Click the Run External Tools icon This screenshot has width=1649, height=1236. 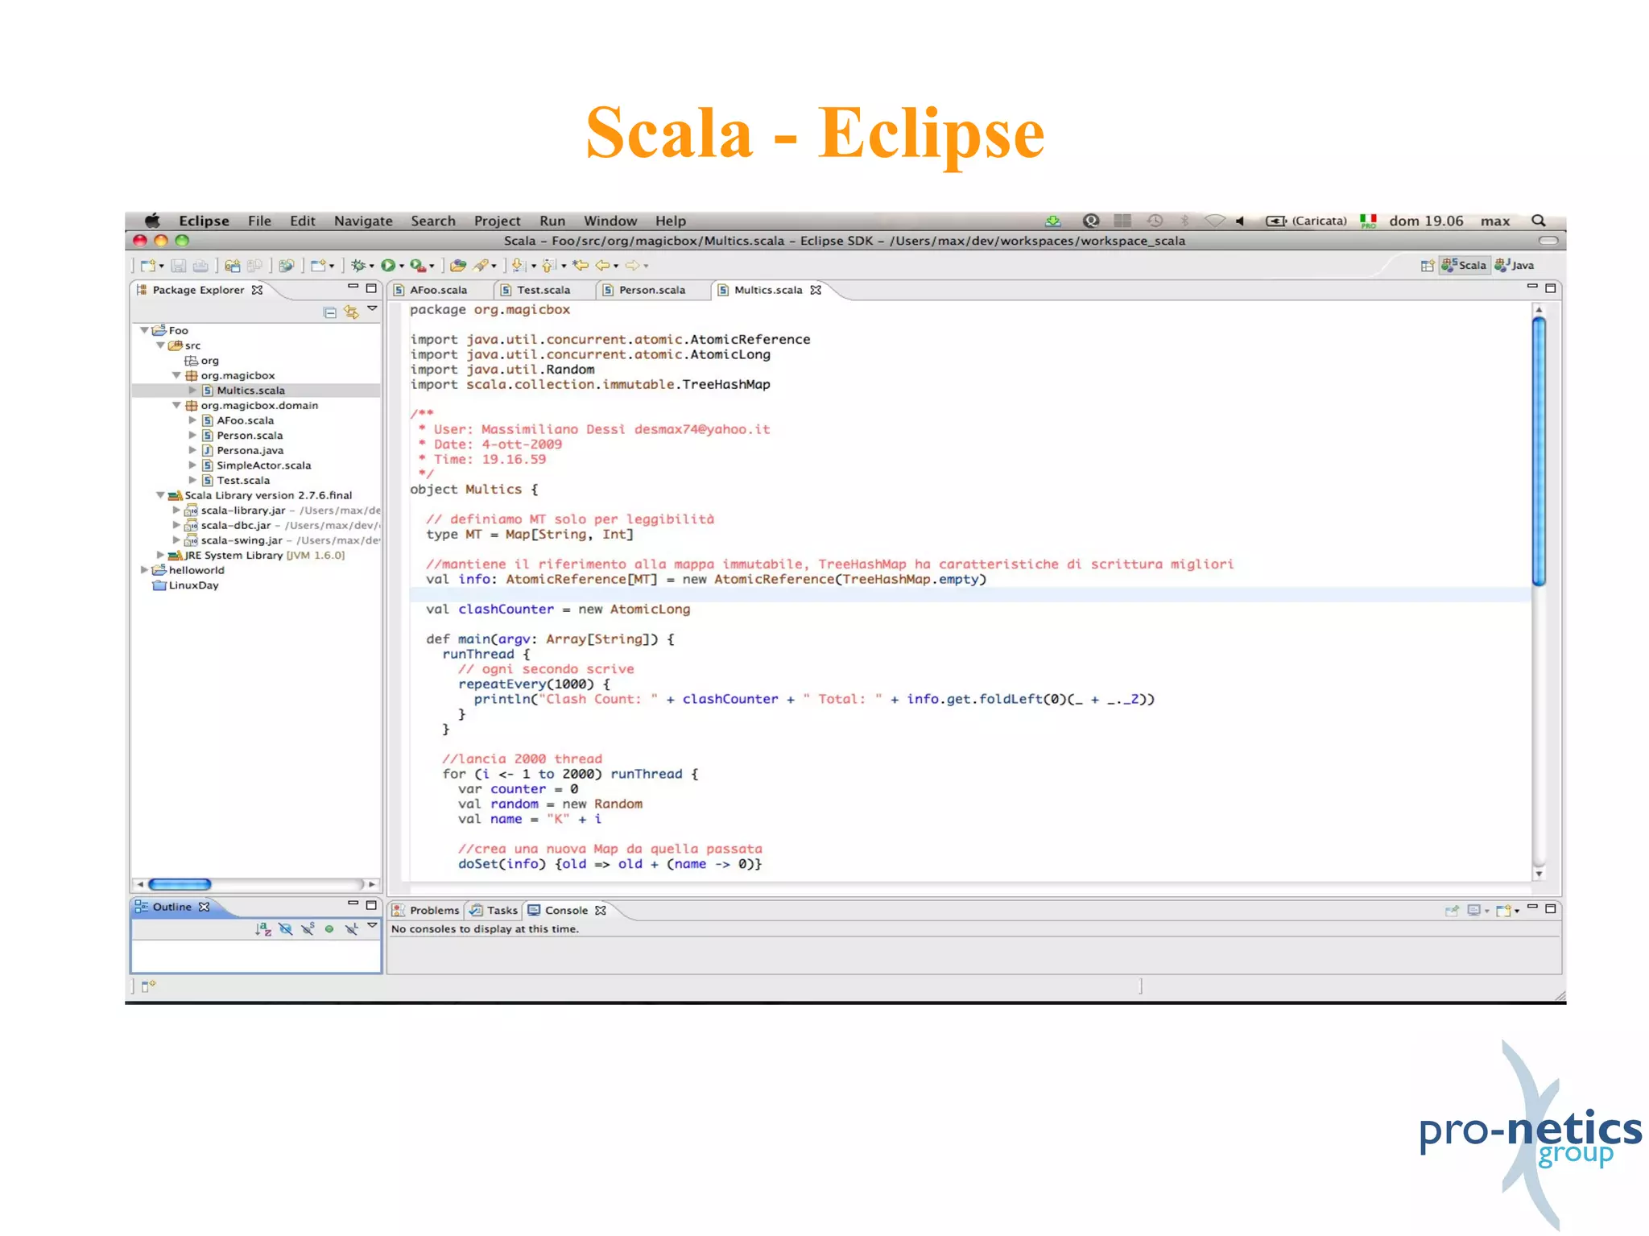418,266
